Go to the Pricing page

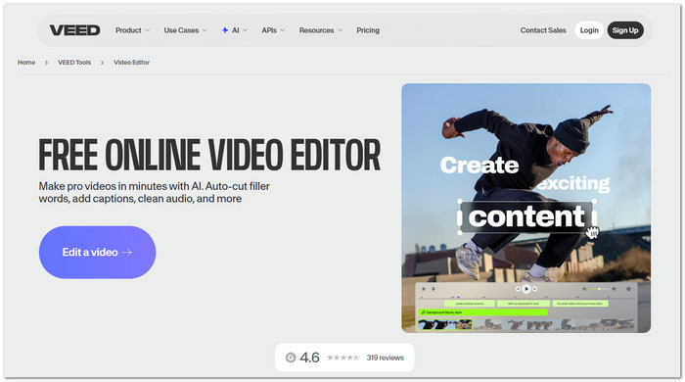(x=368, y=30)
